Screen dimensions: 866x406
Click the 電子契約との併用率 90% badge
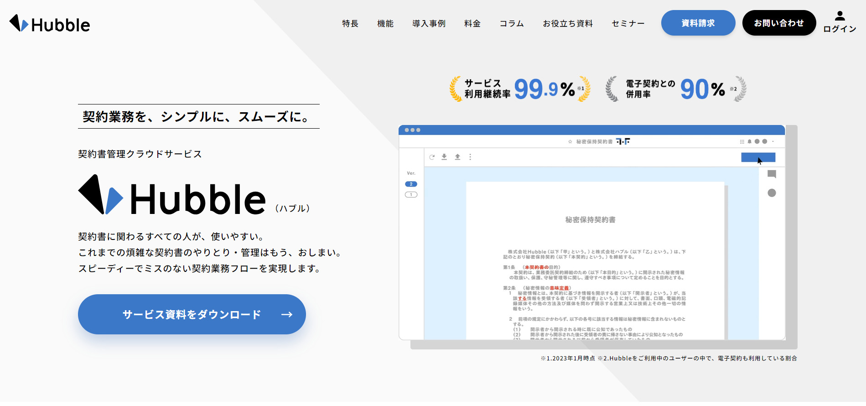[x=676, y=88]
